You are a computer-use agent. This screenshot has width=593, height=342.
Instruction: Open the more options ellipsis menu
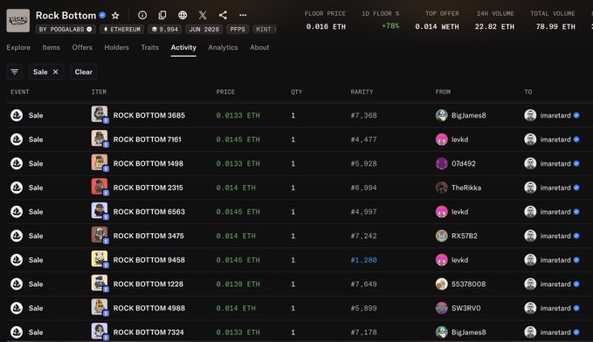243,15
